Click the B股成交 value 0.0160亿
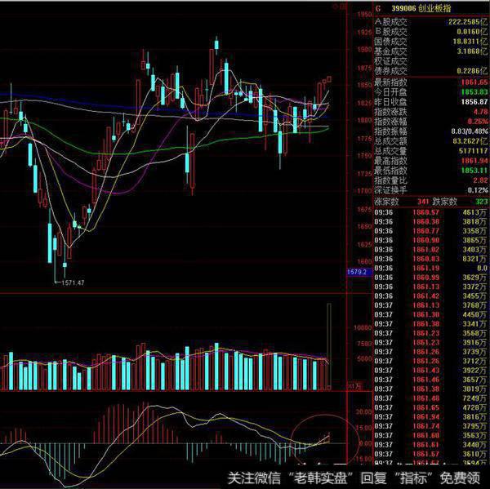 coord(472,32)
